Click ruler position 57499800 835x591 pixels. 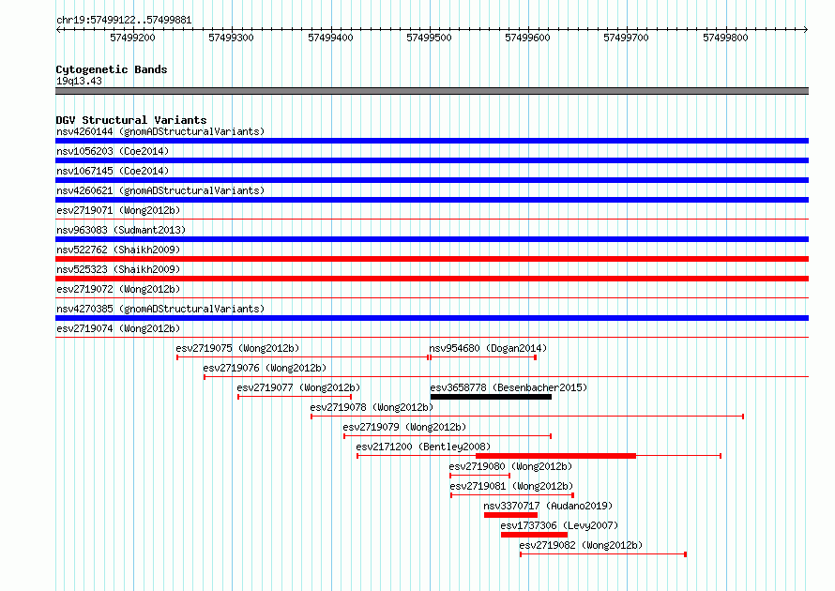[726, 38]
